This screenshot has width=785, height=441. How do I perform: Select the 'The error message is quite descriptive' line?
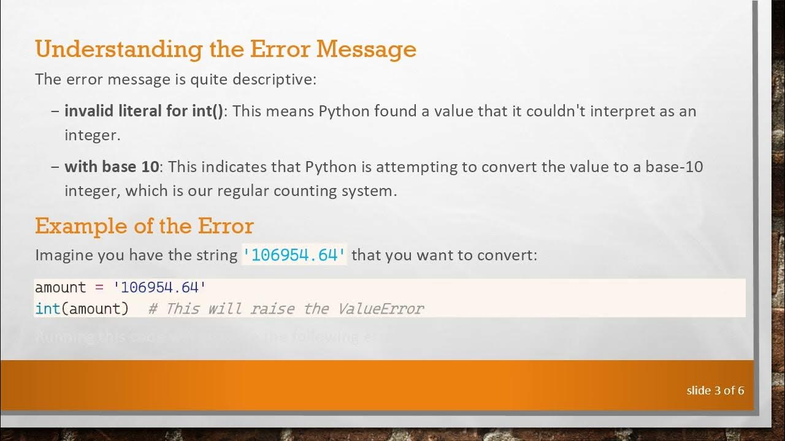click(x=175, y=79)
